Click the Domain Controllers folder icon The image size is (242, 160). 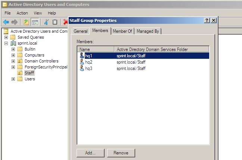pos(20,61)
